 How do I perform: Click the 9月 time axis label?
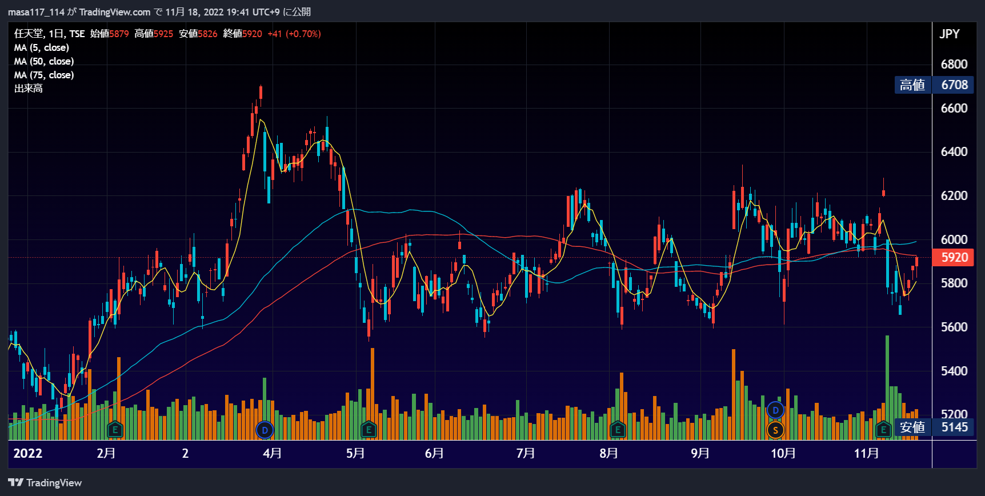[x=700, y=453]
